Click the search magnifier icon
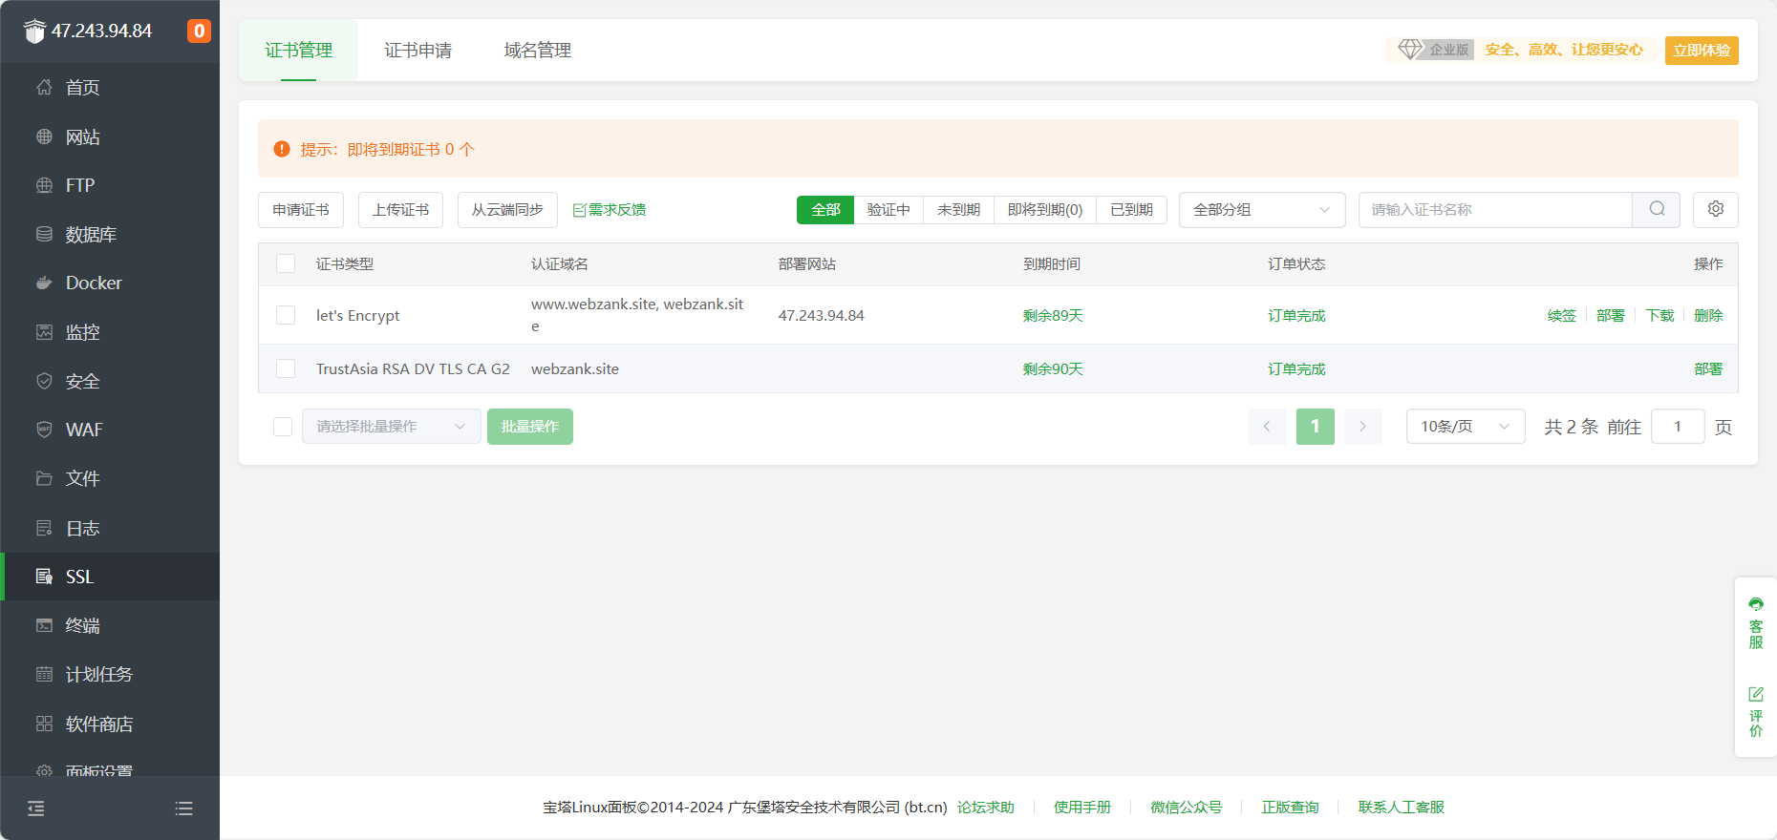Viewport: 1777px width, 840px height. pos(1657,209)
